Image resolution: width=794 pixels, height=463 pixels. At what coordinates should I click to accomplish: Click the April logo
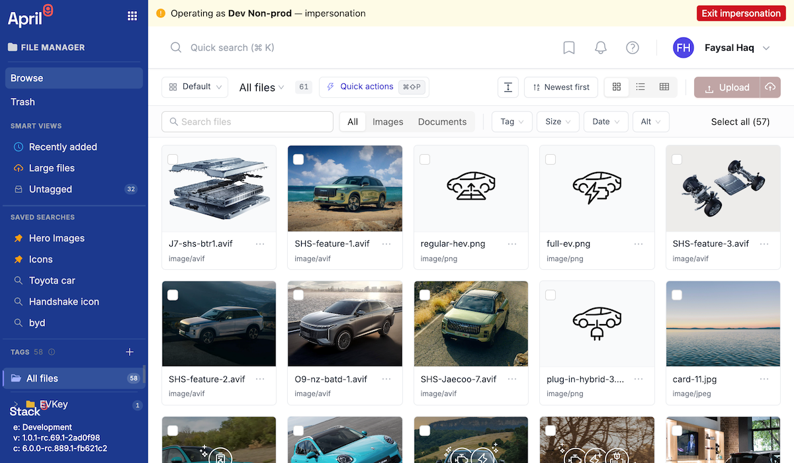[x=30, y=16]
